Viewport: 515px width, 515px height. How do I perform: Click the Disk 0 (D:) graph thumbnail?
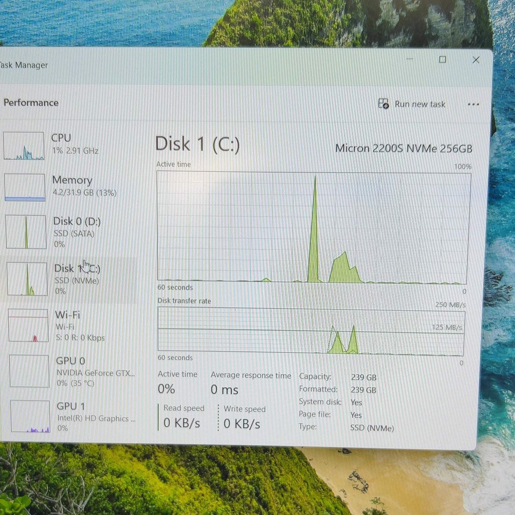pyautogui.click(x=26, y=232)
